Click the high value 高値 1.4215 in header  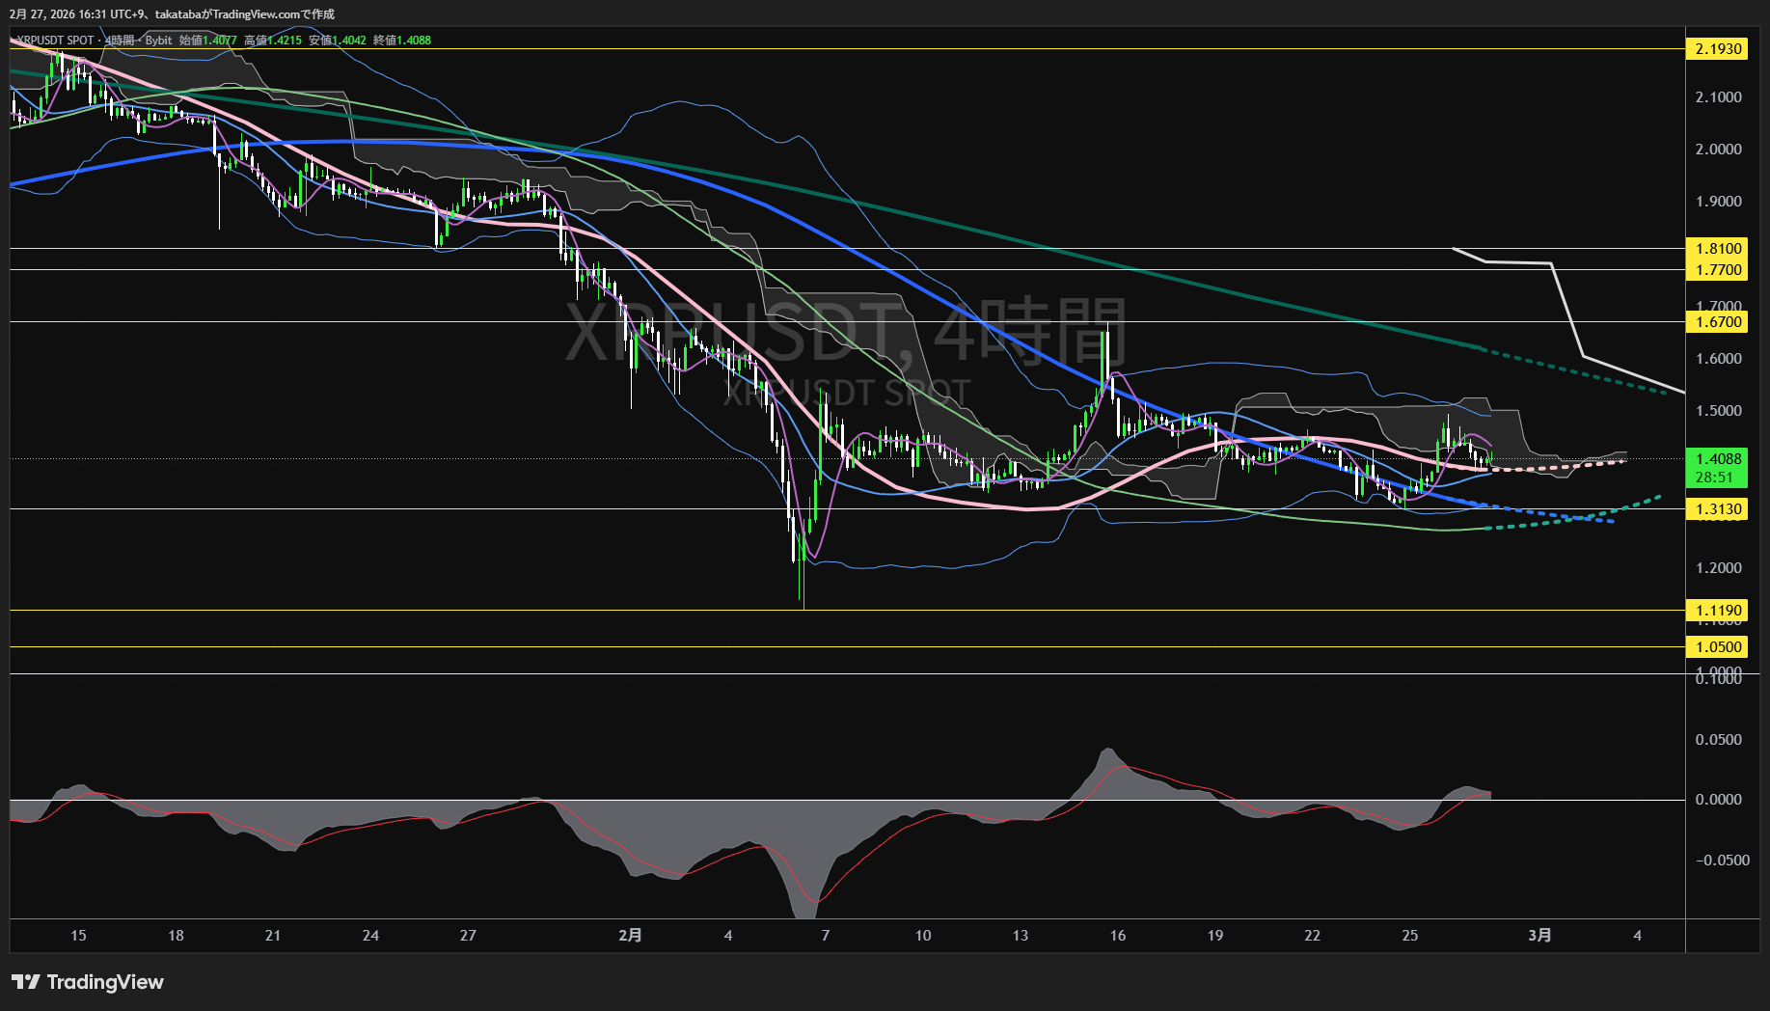[273, 41]
